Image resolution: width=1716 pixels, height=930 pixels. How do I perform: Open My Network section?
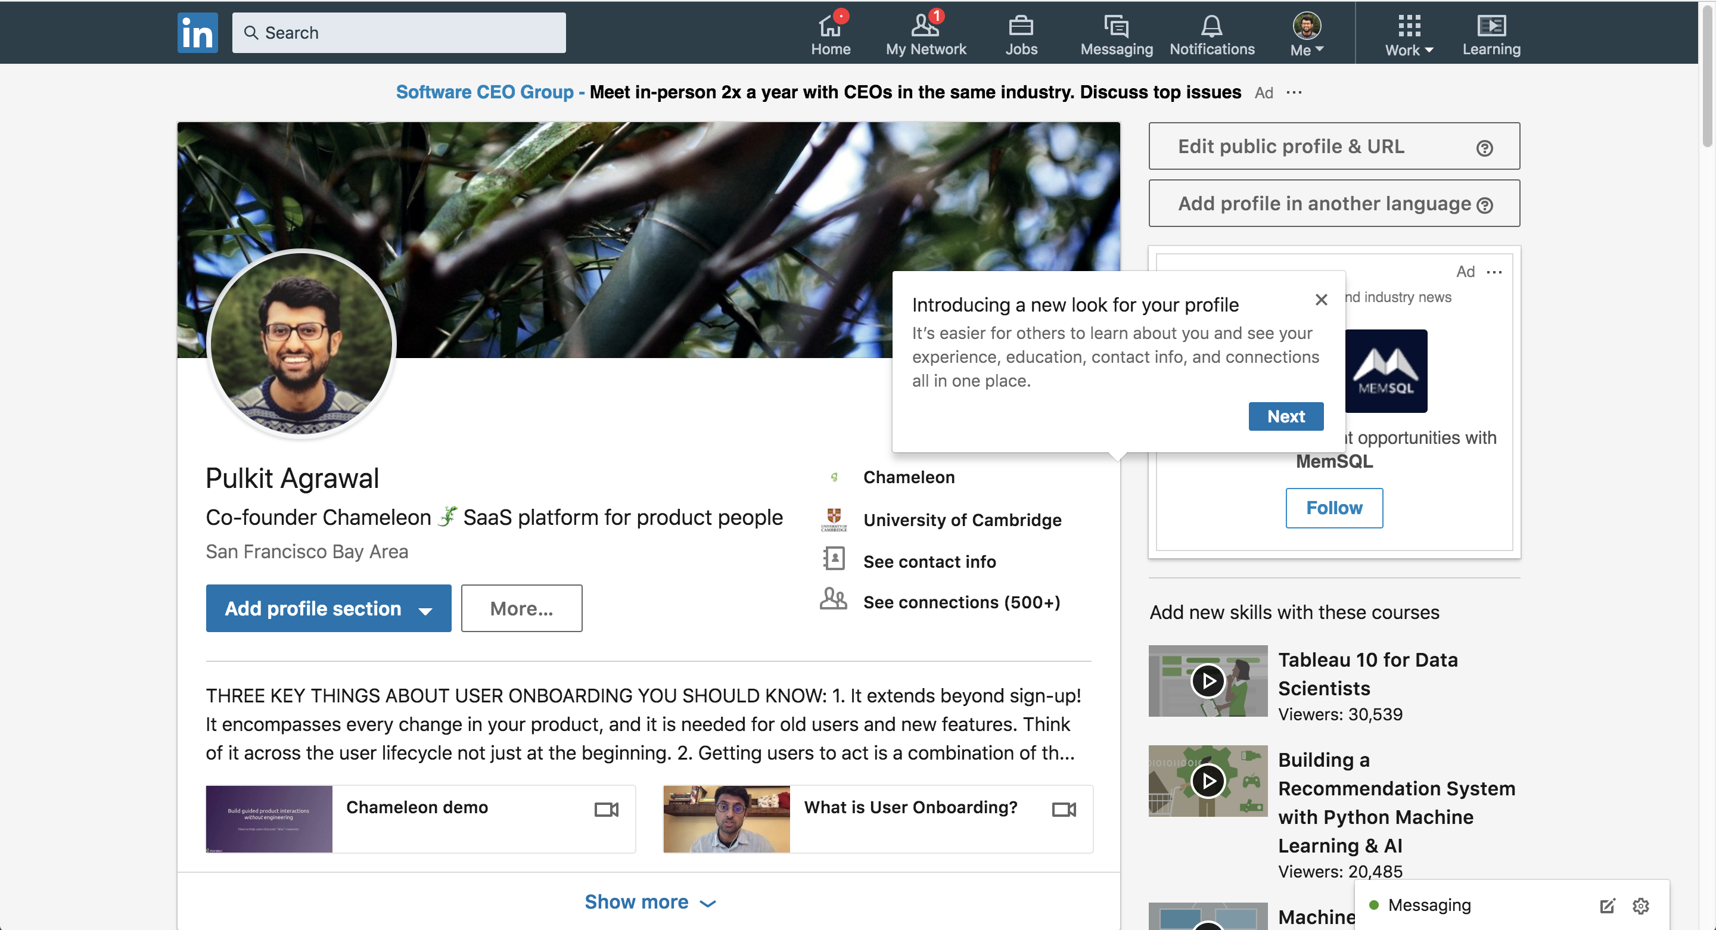[x=926, y=31]
